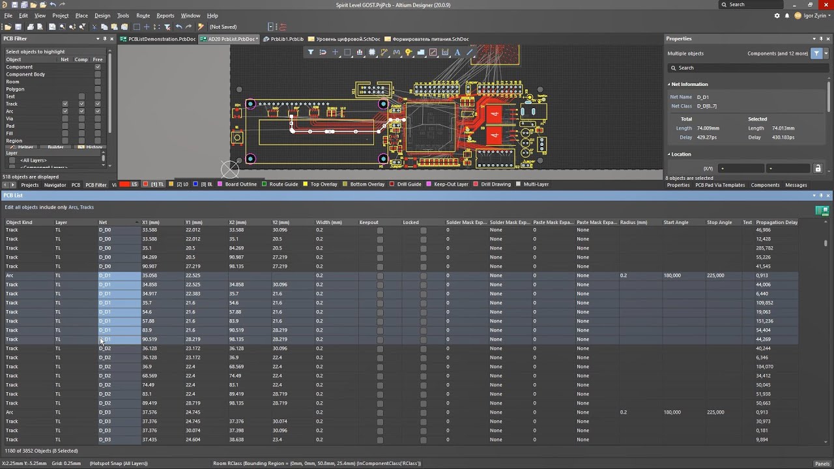The width and height of the screenshot is (834, 469).
Task: Click the green apply icon in PCB List panel
Action: click(x=822, y=210)
